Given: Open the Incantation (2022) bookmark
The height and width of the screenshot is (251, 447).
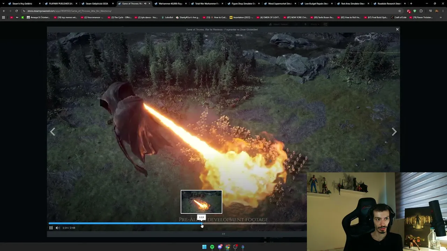Looking at the screenshot, I should click(x=242, y=17).
